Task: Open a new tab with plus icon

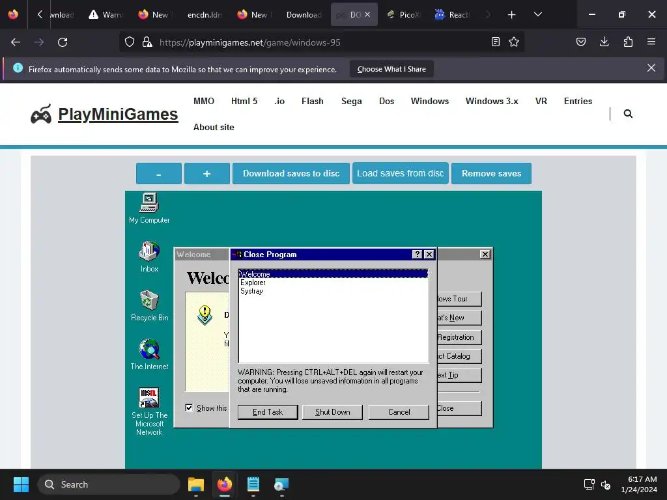Action: [x=512, y=15]
